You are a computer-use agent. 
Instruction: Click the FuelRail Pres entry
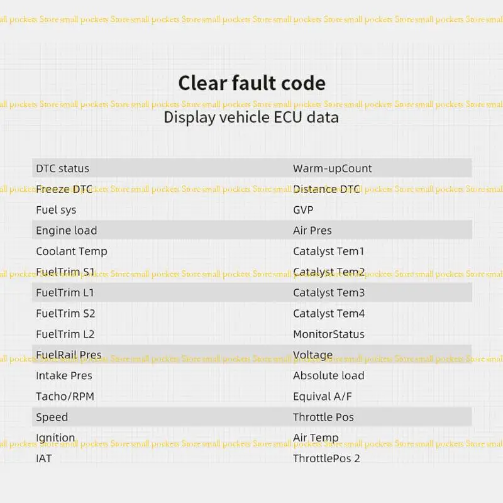[x=69, y=355]
